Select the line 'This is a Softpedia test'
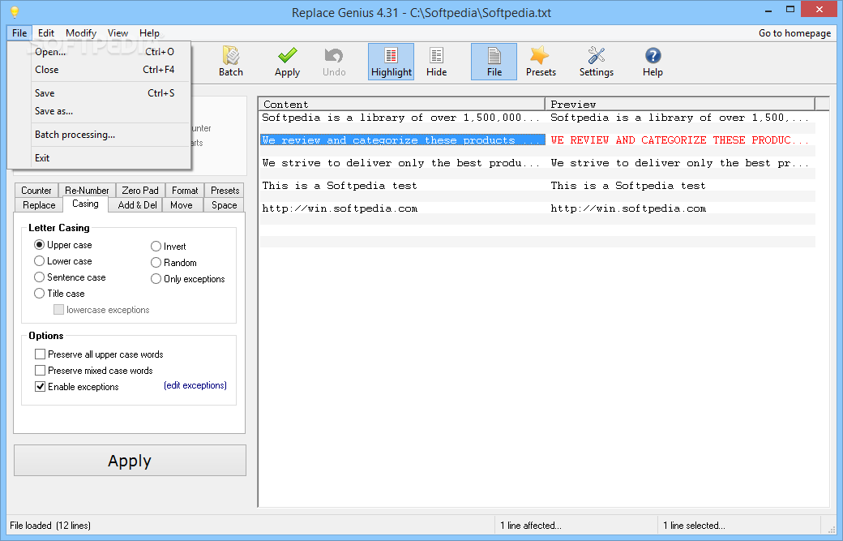 pos(401,186)
